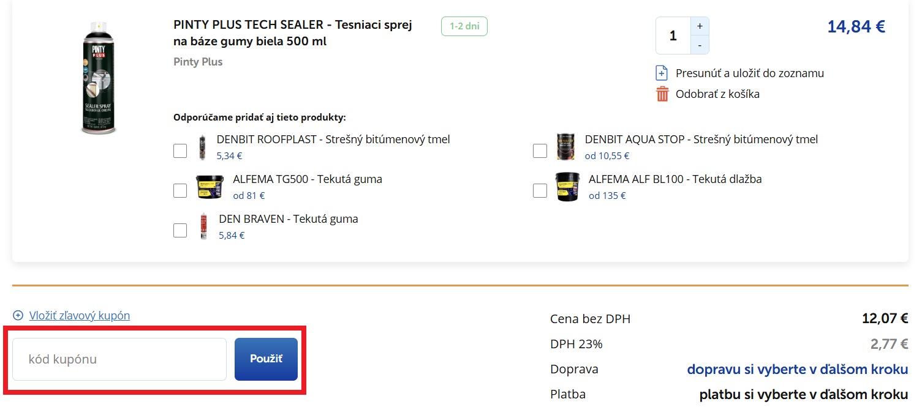Click the trash icon to remove item
Viewport: 922px width, 407px height.
pyautogui.click(x=662, y=94)
